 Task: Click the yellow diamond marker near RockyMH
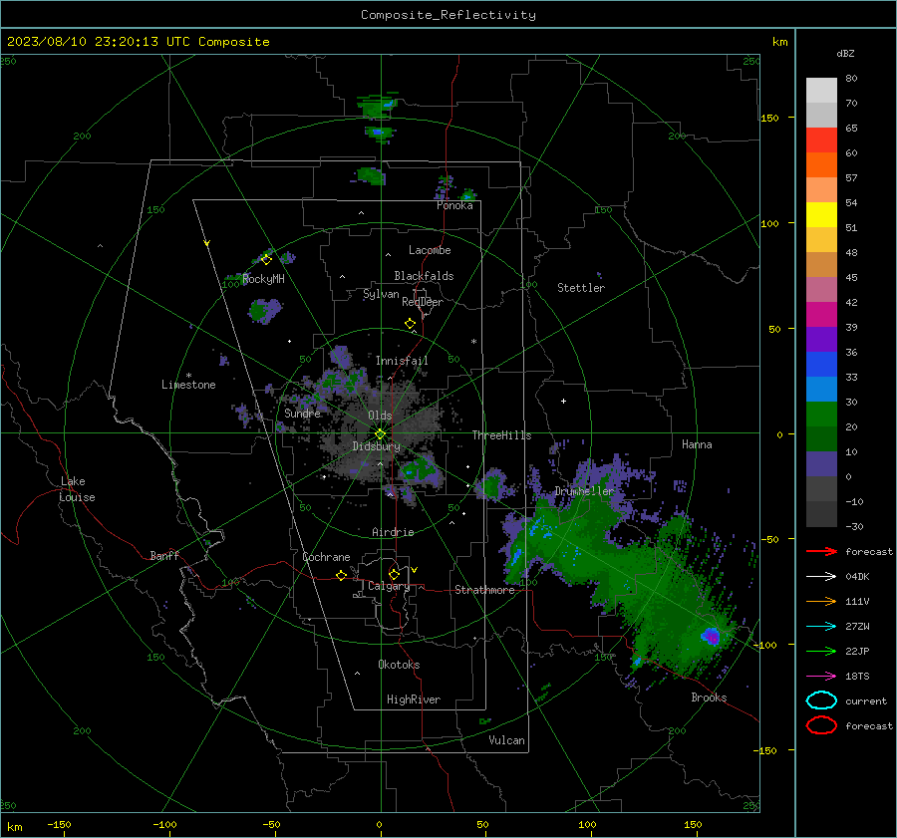tap(266, 260)
